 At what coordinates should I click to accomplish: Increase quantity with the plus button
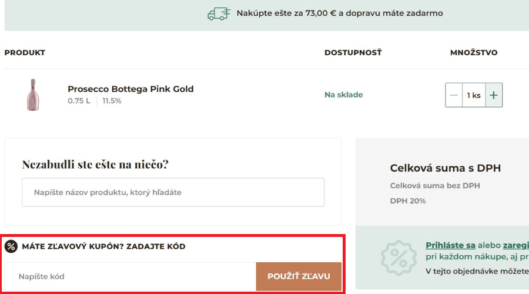[494, 95]
